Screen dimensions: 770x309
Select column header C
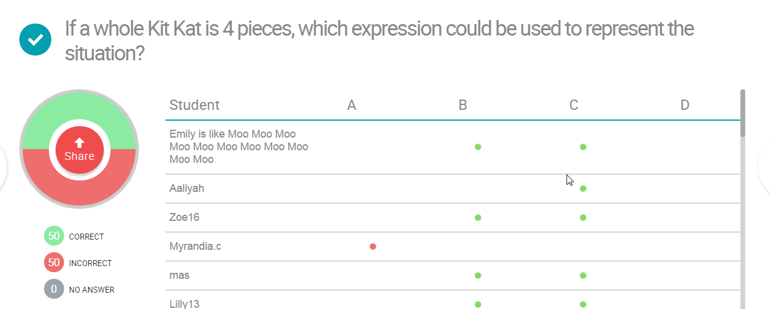pos(574,105)
